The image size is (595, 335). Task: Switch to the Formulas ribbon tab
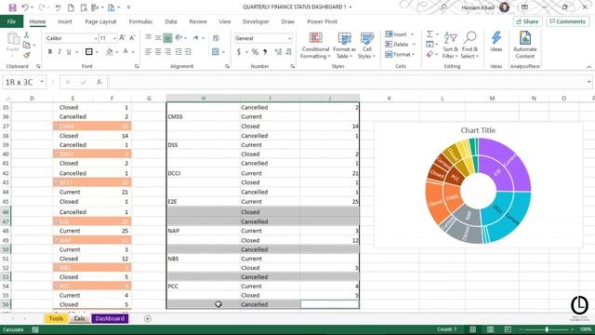pyautogui.click(x=140, y=21)
